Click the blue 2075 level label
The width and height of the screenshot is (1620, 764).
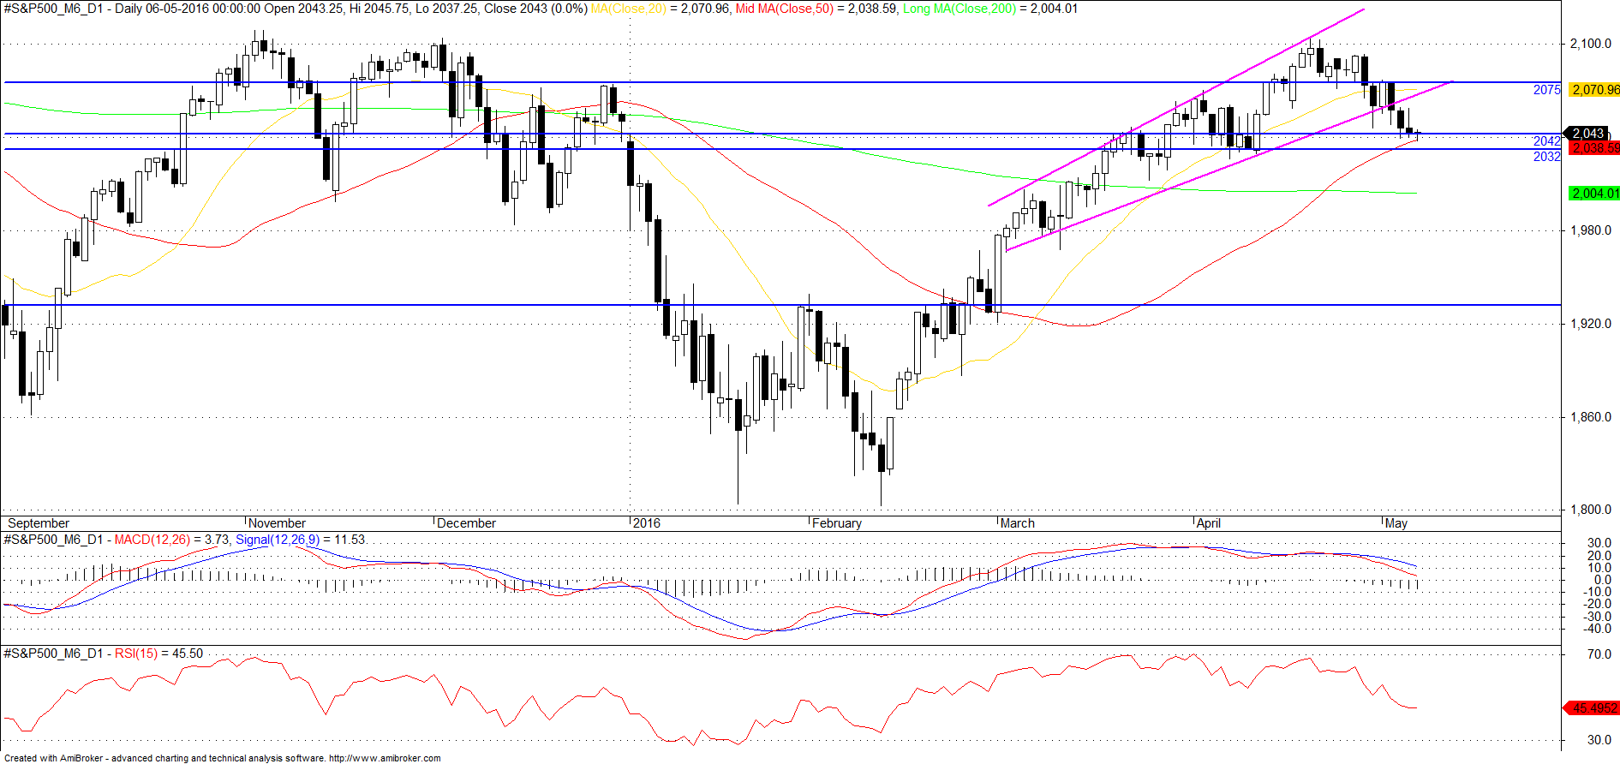point(1546,90)
